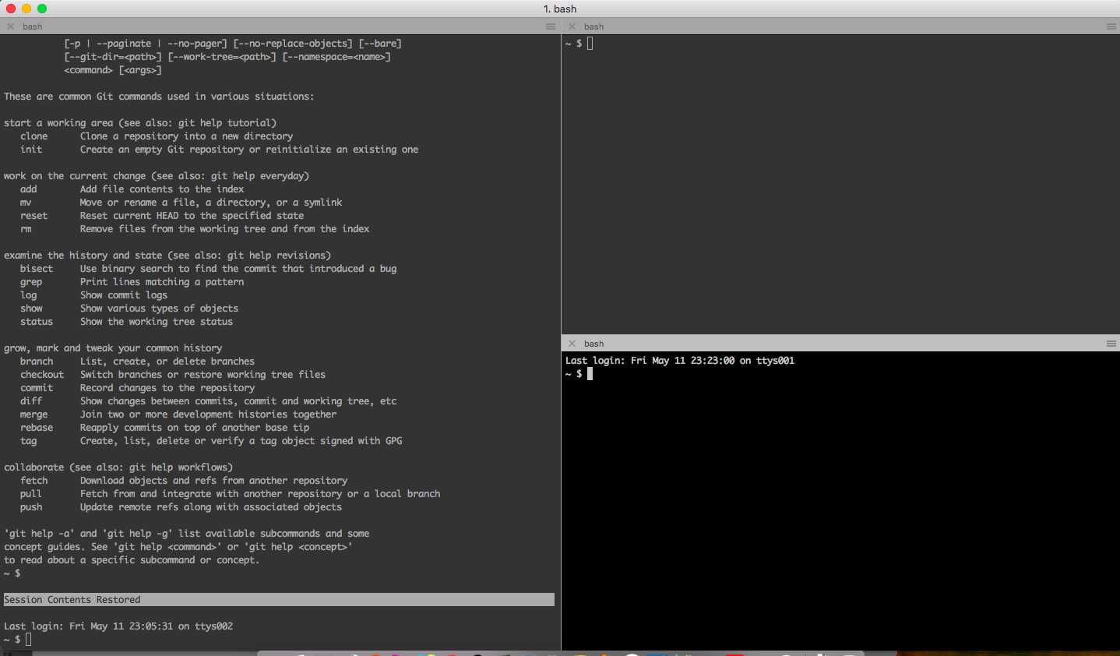Viewport: 1120px width, 656px height.
Task: Click "to read about a specific subcommand or concept."
Action: tap(132, 560)
